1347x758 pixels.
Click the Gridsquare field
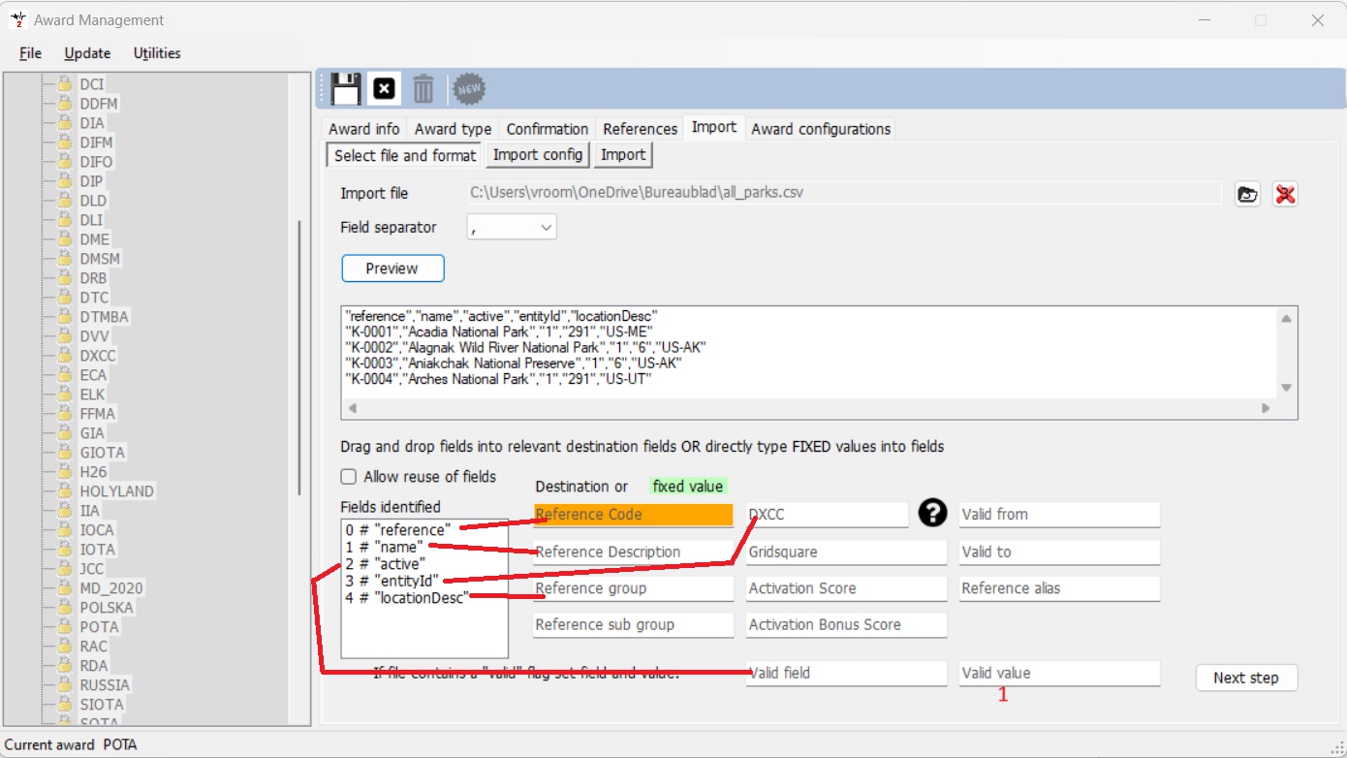pyautogui.click(x=847, y=553)
